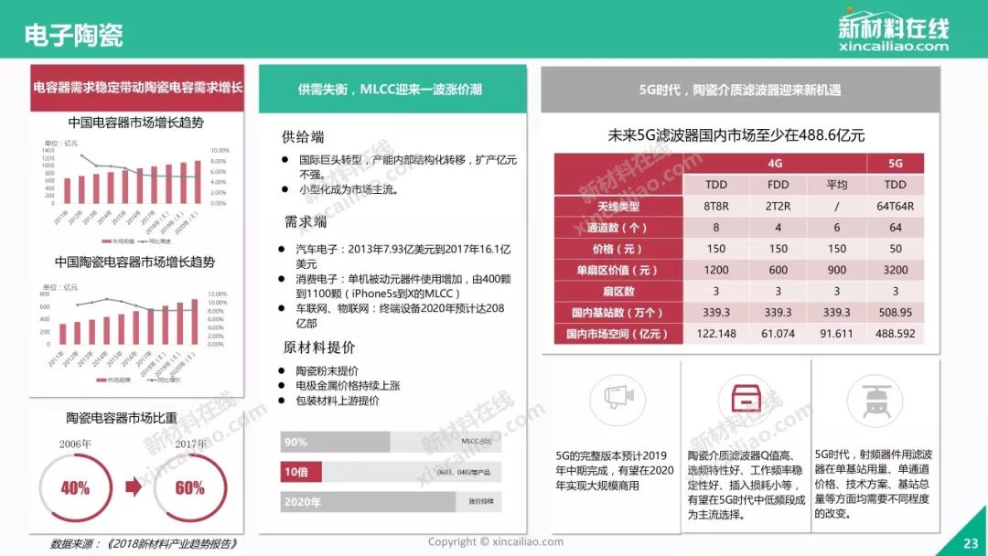Click the 64T64R table cell
The height and width of the screenshot is (556, 988).
point(896,206)
